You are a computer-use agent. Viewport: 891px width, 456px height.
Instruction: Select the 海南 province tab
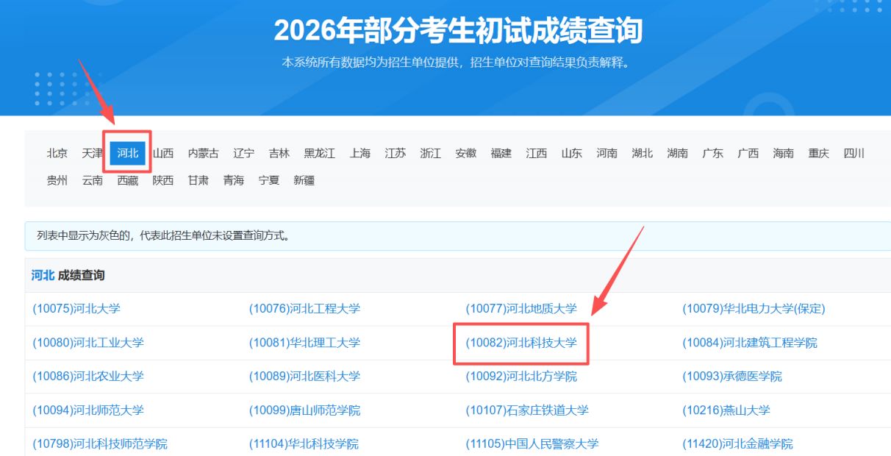point(784,154)
